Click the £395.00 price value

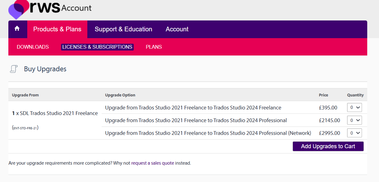pos(328,108)
